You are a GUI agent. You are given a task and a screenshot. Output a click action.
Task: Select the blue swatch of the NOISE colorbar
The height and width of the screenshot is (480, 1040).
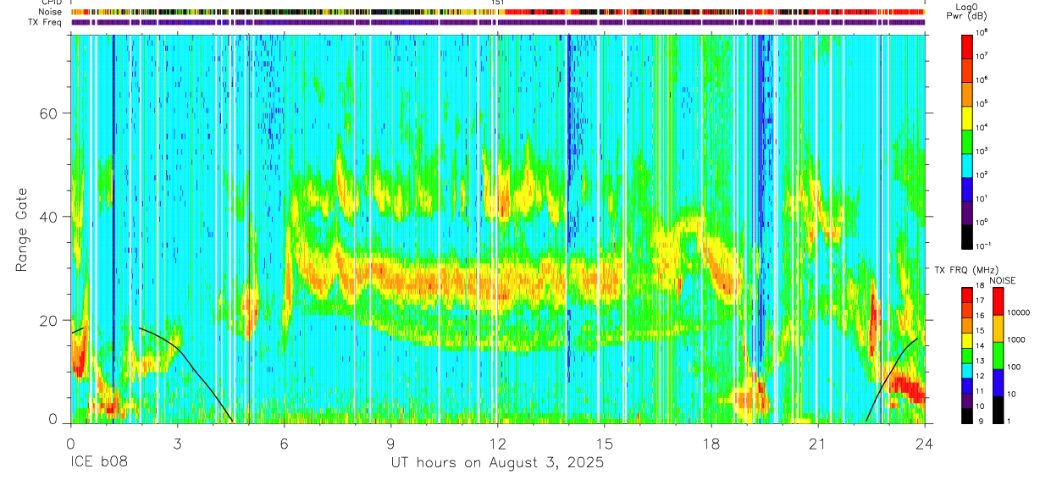(x=999, y=383)
